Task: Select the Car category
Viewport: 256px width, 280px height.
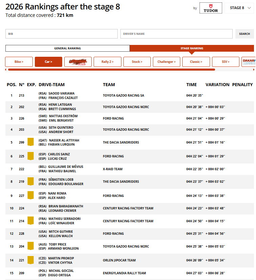Action: 48,62
